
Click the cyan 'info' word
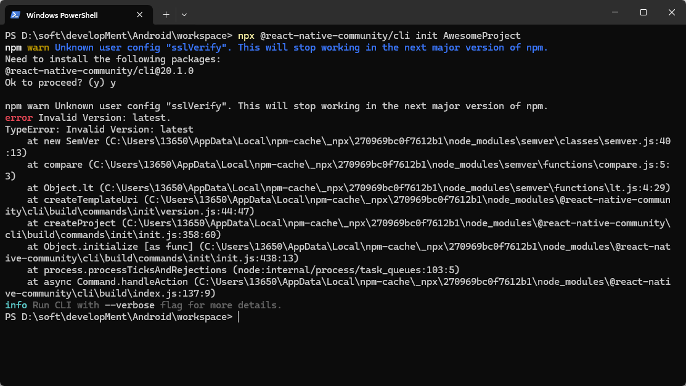[x=16, y=305]
